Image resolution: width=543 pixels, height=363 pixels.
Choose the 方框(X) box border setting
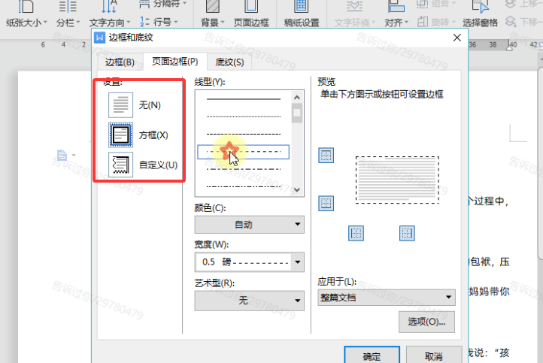(x=120, y=135)
